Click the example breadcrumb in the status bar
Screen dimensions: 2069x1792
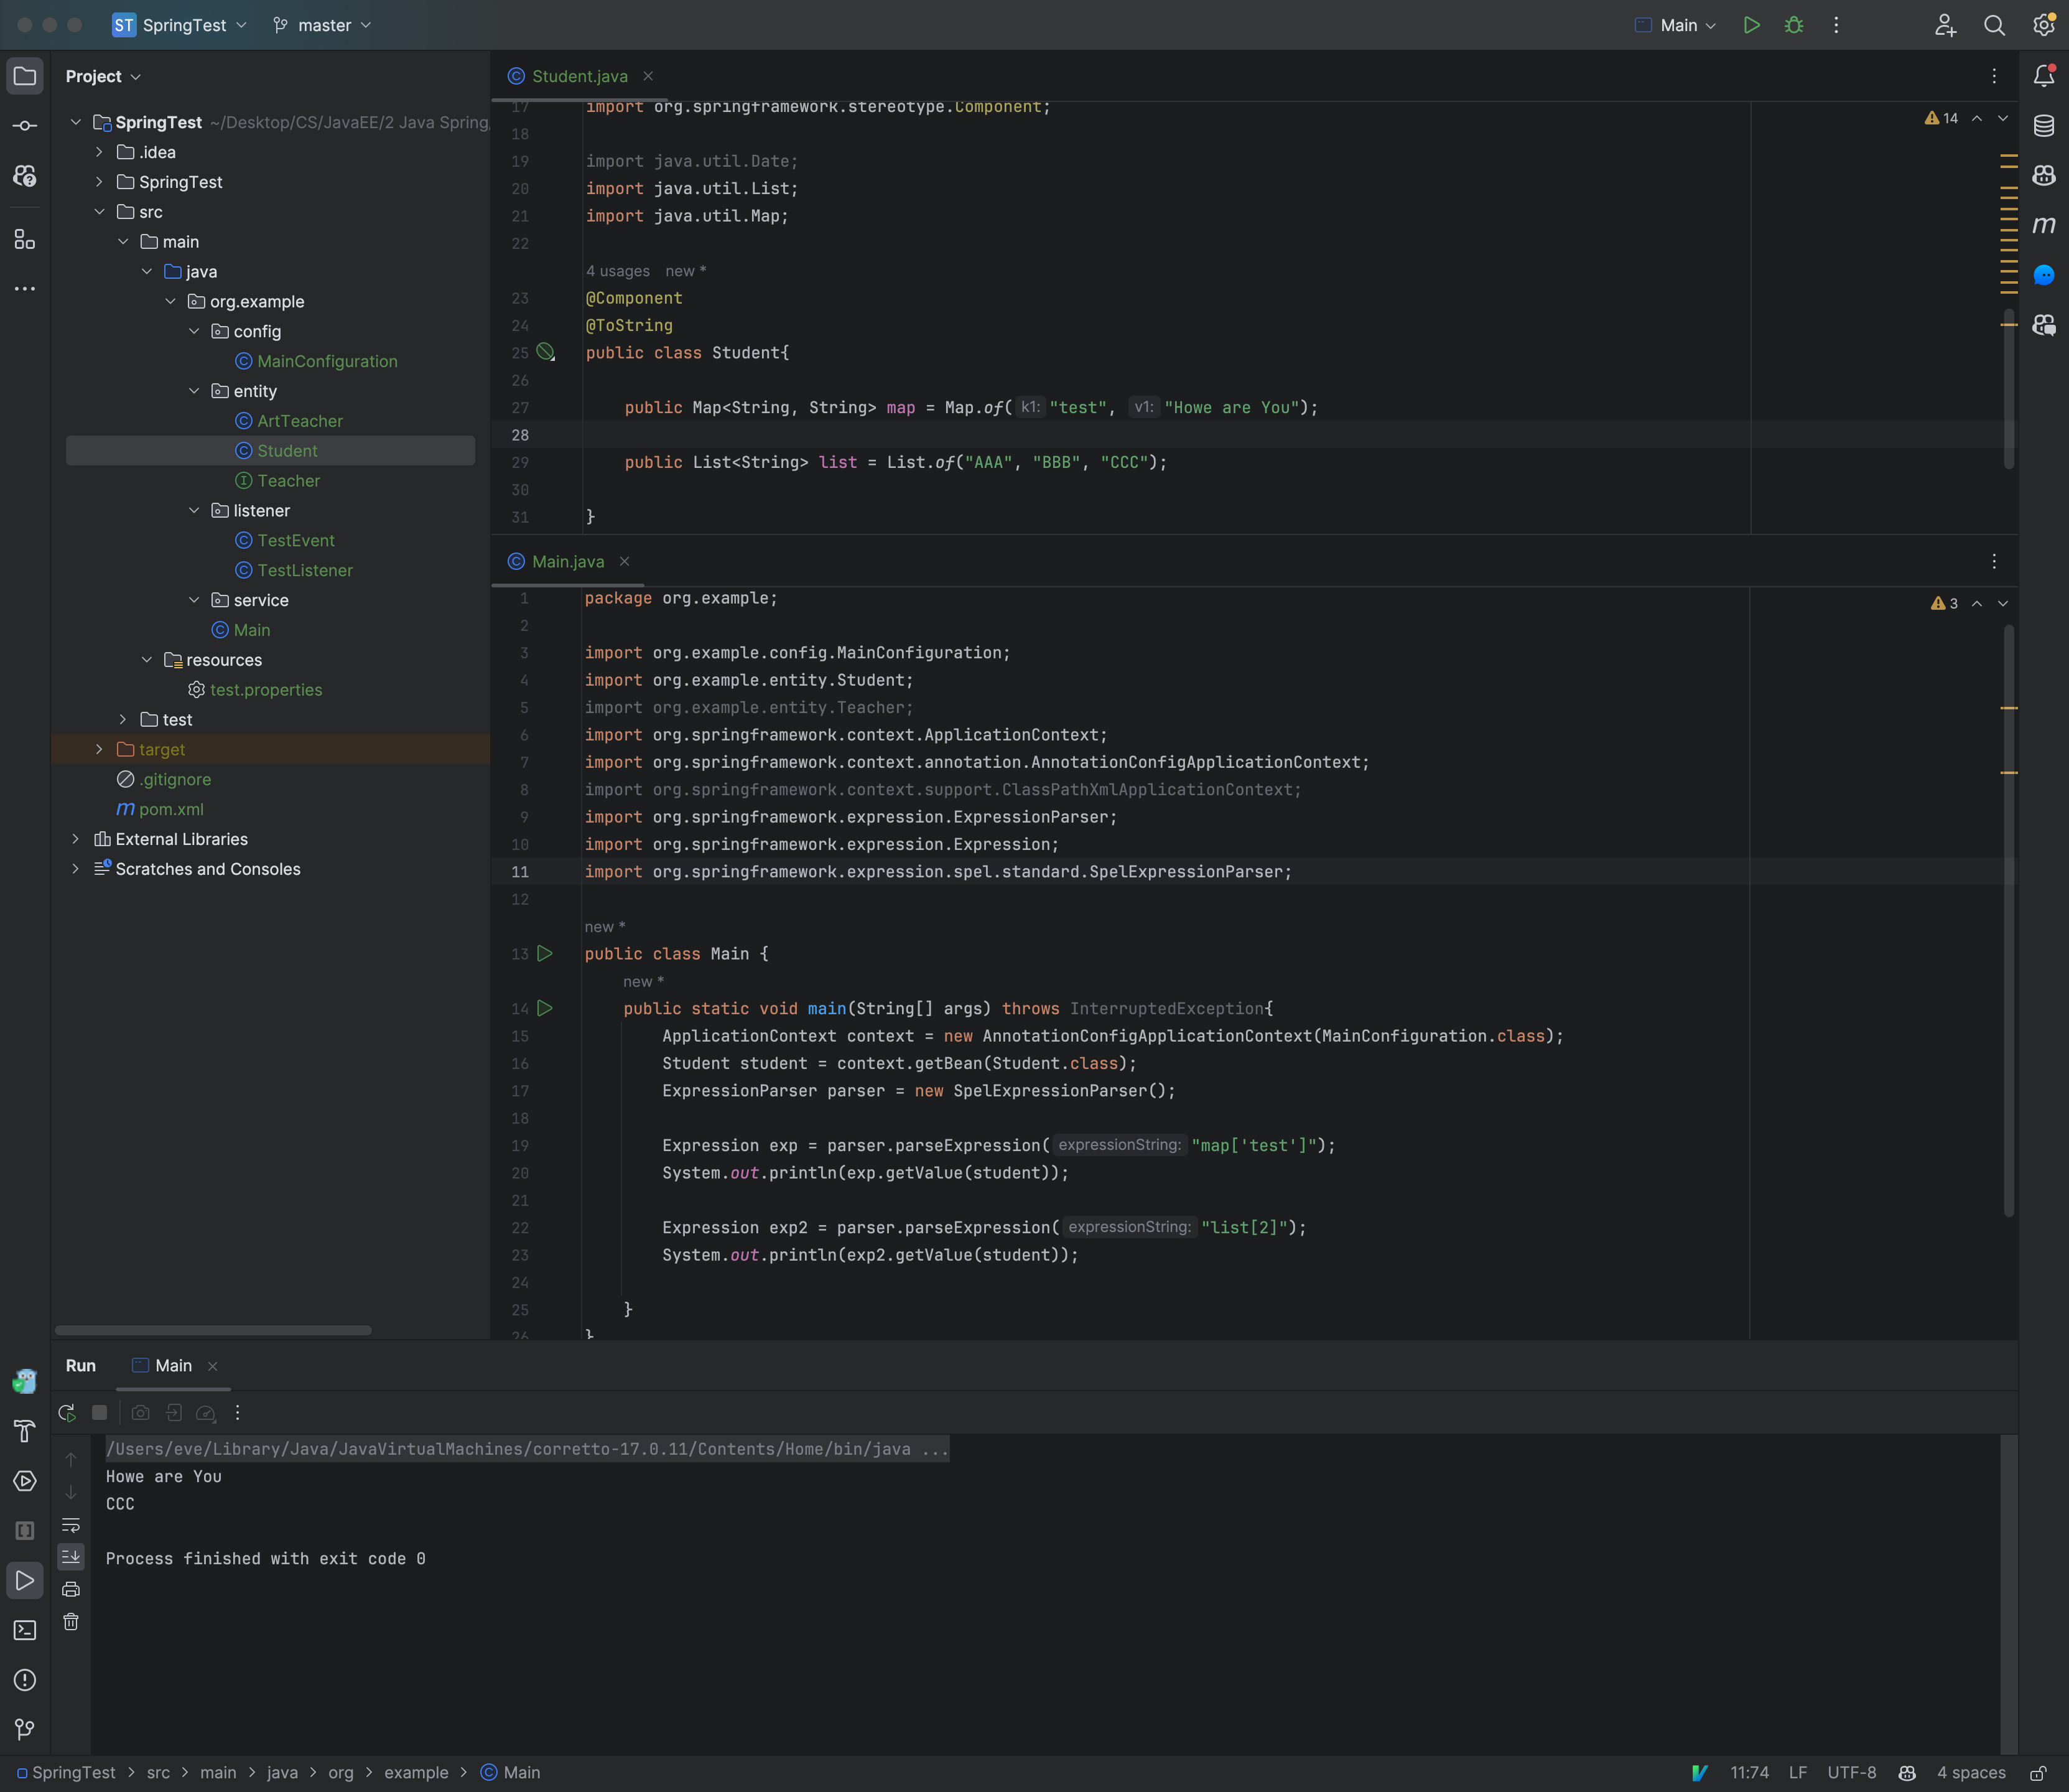(x=417, y=1772)
